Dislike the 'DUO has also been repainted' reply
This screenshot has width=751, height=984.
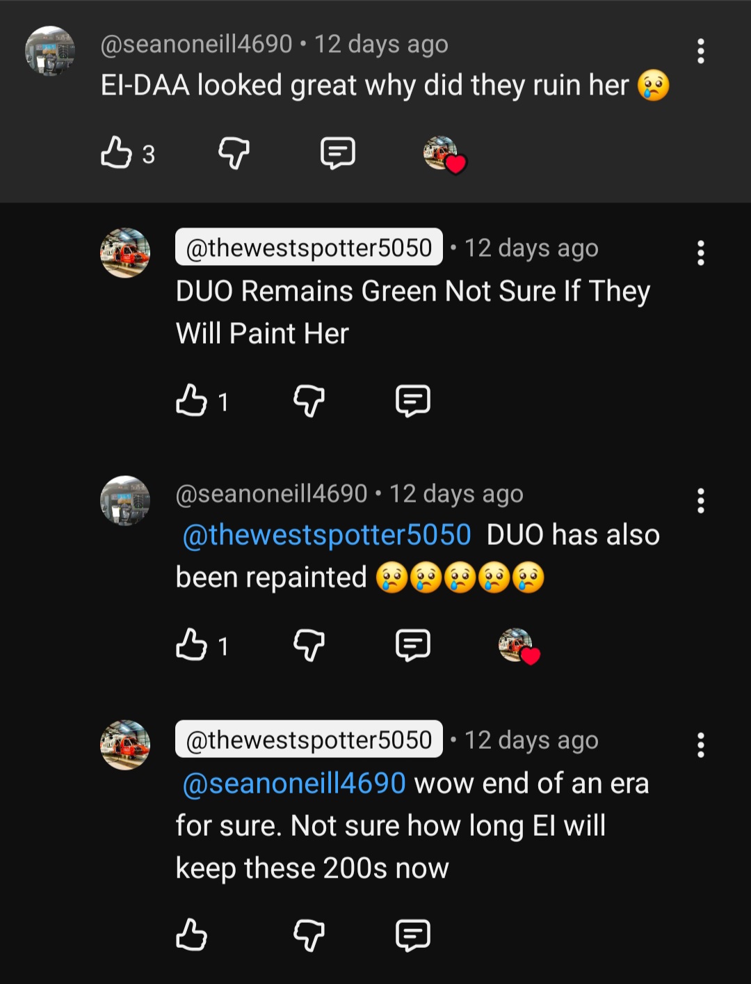309,645
